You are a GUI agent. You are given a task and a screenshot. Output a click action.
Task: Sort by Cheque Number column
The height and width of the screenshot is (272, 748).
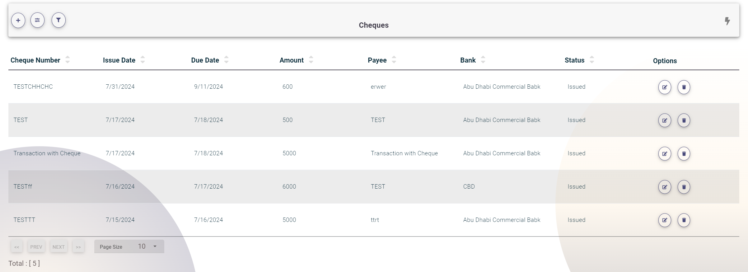coord(68,60)
